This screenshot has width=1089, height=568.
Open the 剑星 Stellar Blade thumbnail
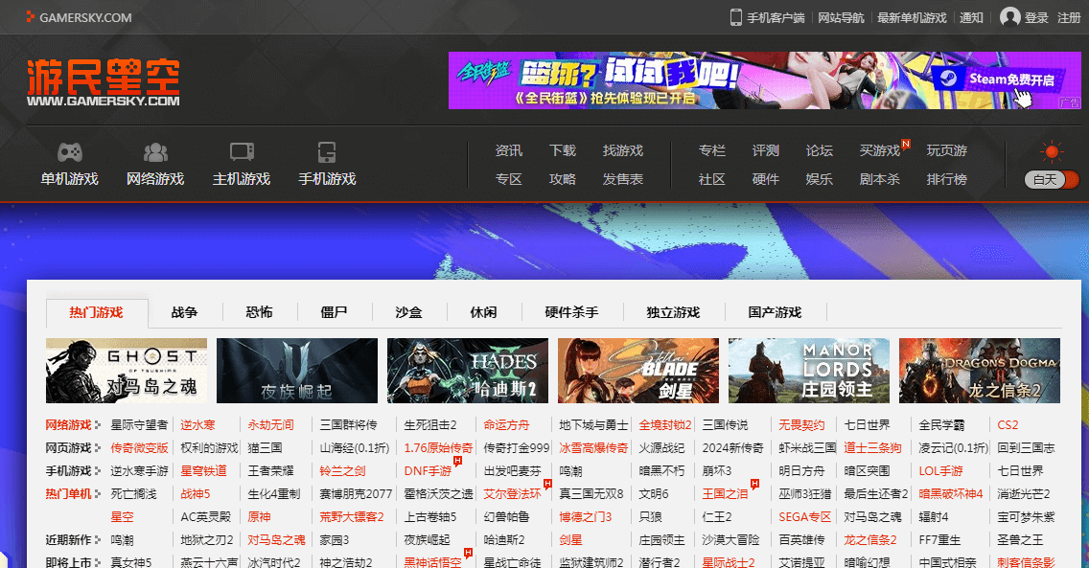[x=638, y=371]
